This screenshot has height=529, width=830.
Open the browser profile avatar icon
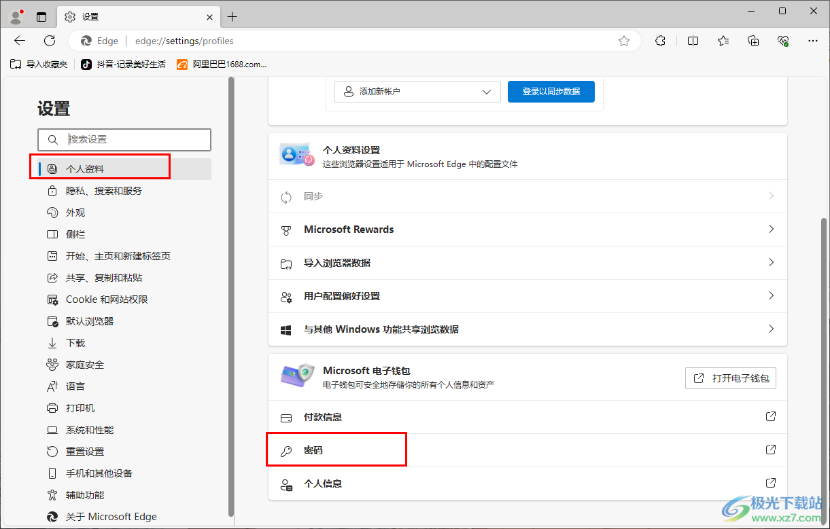(15, 16)
